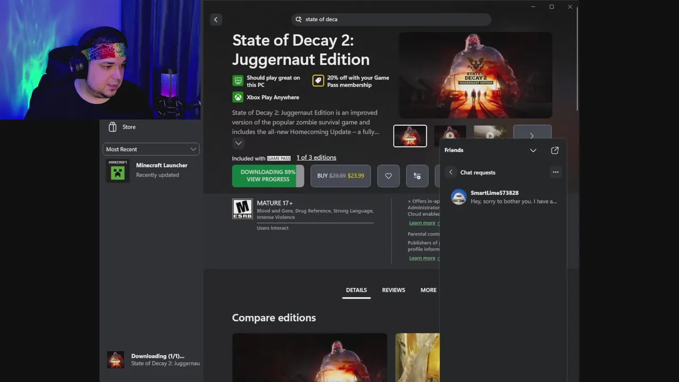Open the Downloading (1/1) queue item

153,360
